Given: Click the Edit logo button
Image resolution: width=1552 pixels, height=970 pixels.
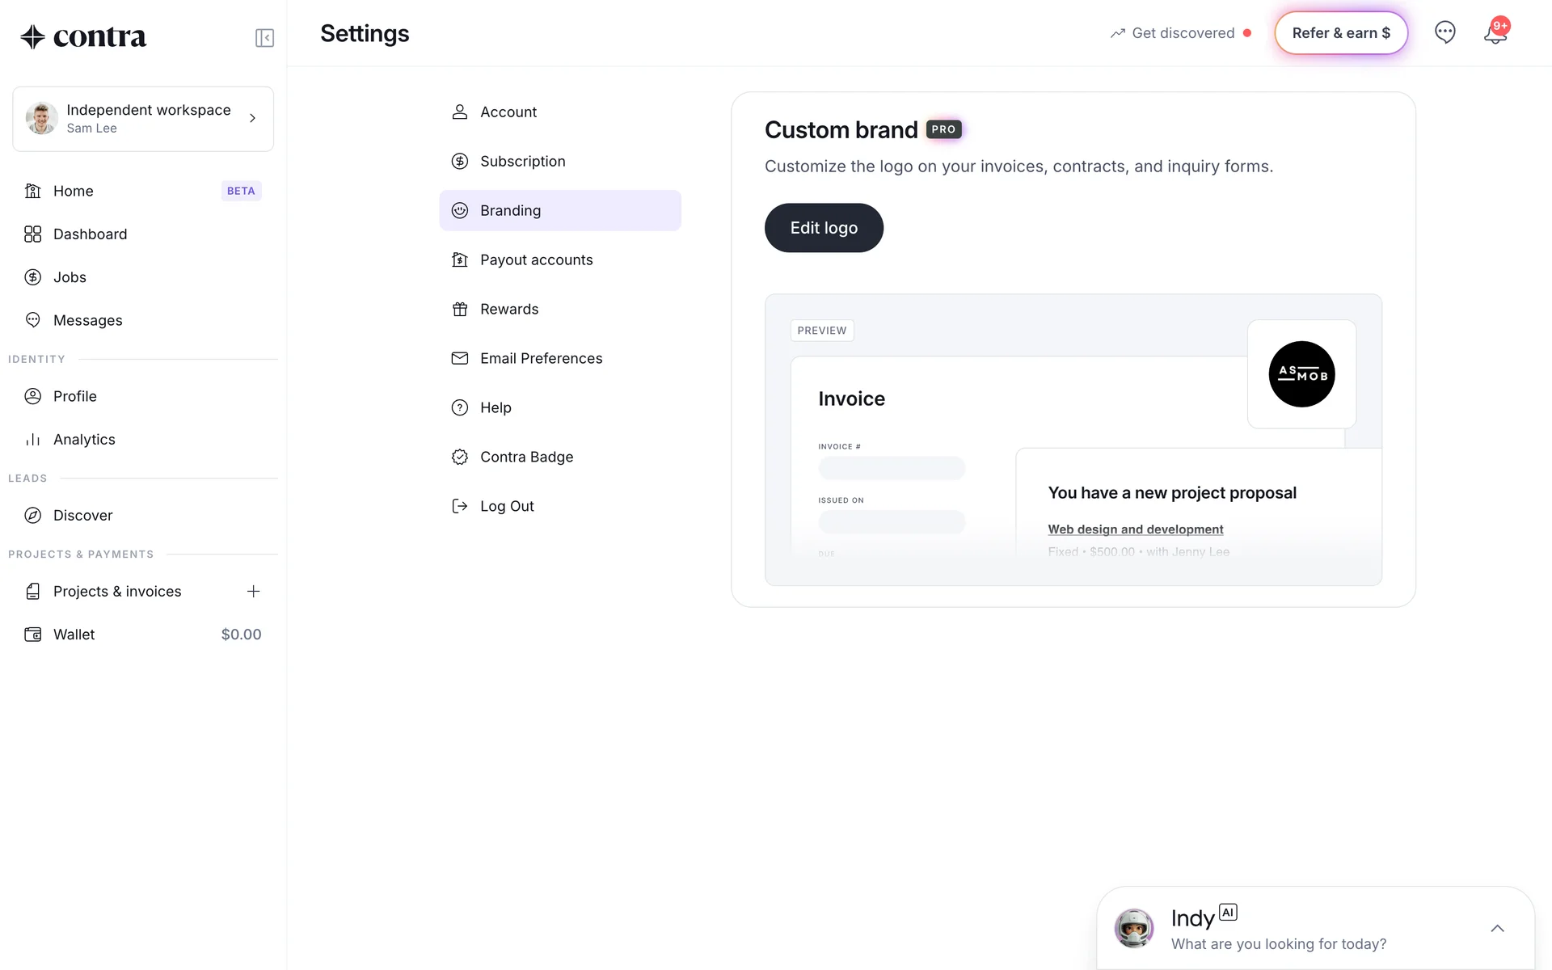Looking at the screenshot, I should pyautogui.click(x=824, y=228).
